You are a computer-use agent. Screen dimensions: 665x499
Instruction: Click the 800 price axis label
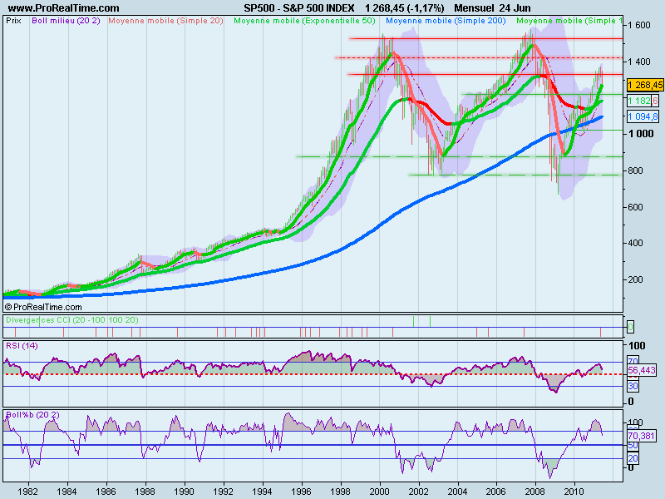click(x=635, y=170)
